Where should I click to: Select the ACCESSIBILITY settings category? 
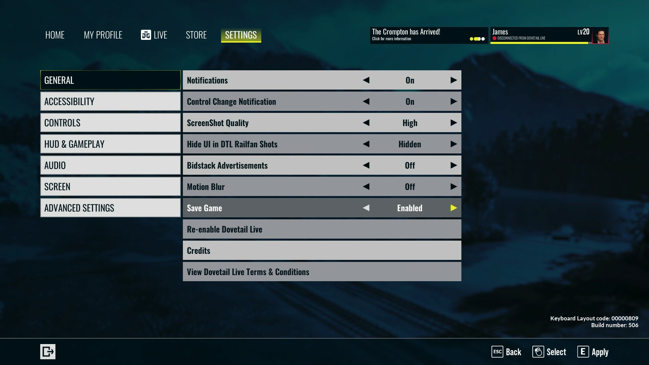110,101
